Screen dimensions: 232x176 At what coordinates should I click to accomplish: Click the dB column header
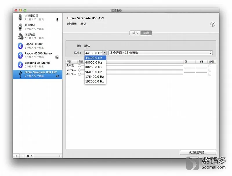click(x=201, y=62)
